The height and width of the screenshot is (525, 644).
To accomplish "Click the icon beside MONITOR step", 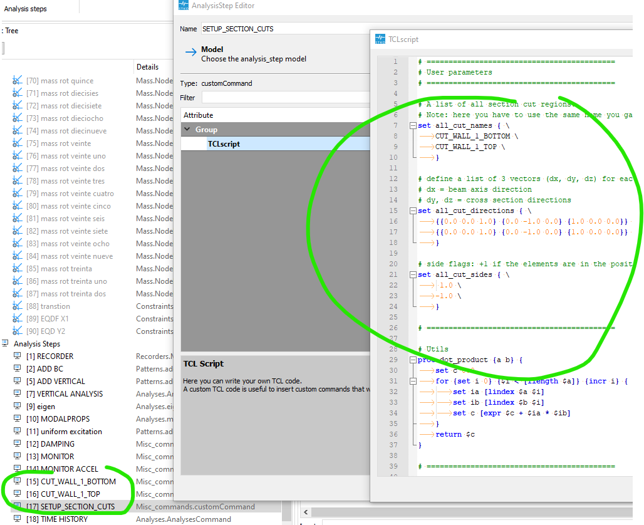I will [x=18, y=456].
